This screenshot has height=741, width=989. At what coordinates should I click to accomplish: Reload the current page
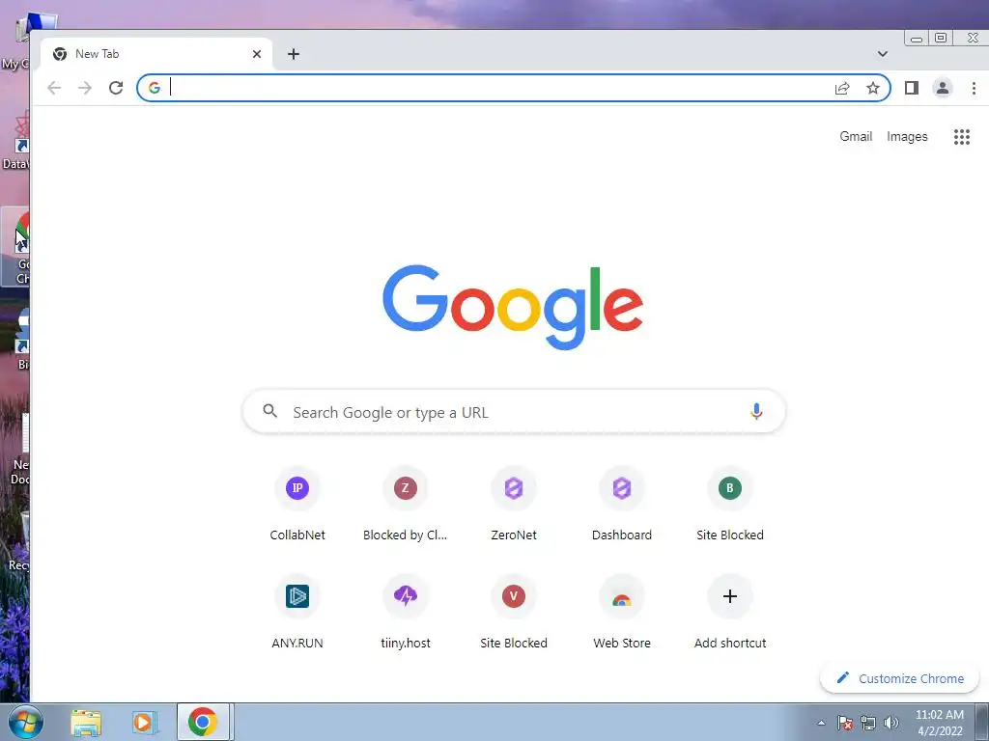[116, 88]
